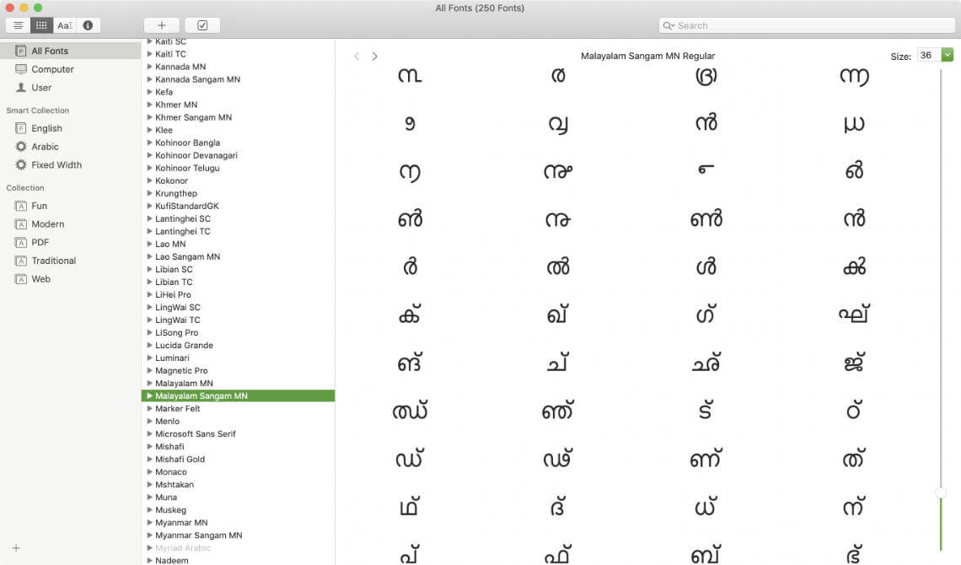Adjust the preview size slider on the right edge
The image size is (961, 565).
[x=940, y=490]
